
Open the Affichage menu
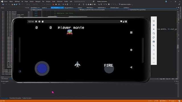coord(17,1)
